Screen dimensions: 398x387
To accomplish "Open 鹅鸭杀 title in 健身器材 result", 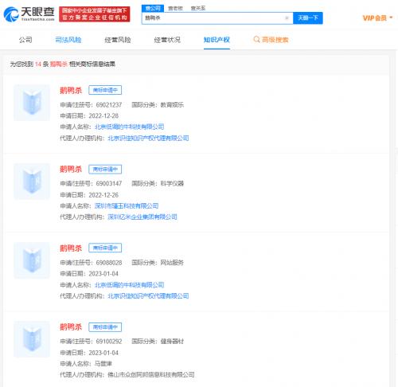I will tap(71, 326).
